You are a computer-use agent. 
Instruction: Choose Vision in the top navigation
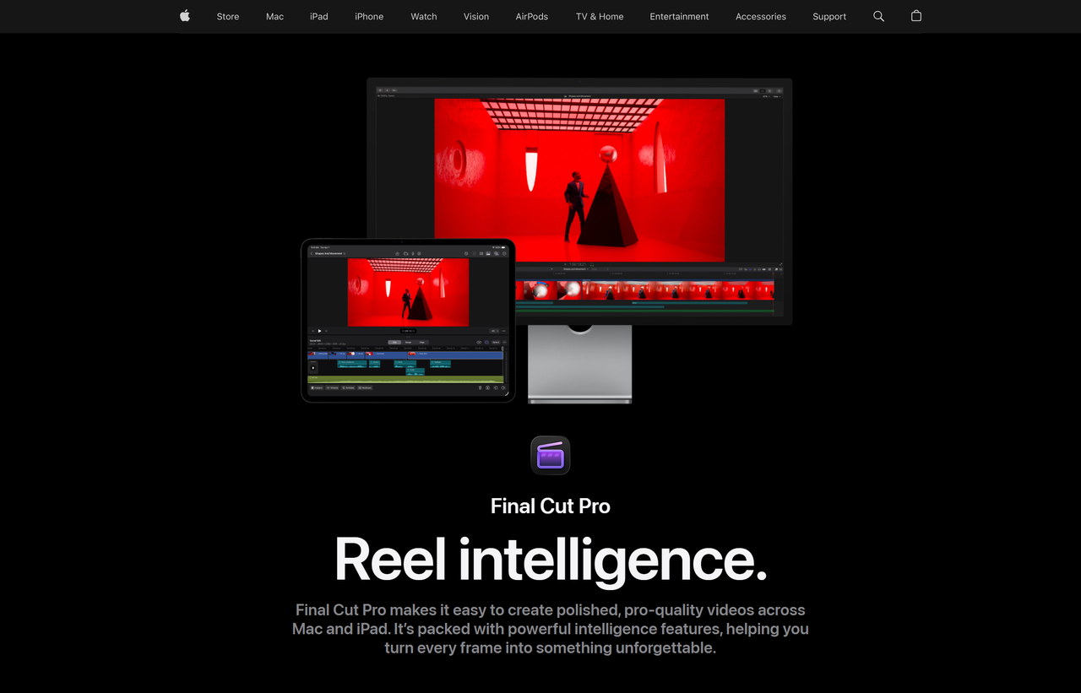coord(476,17)
